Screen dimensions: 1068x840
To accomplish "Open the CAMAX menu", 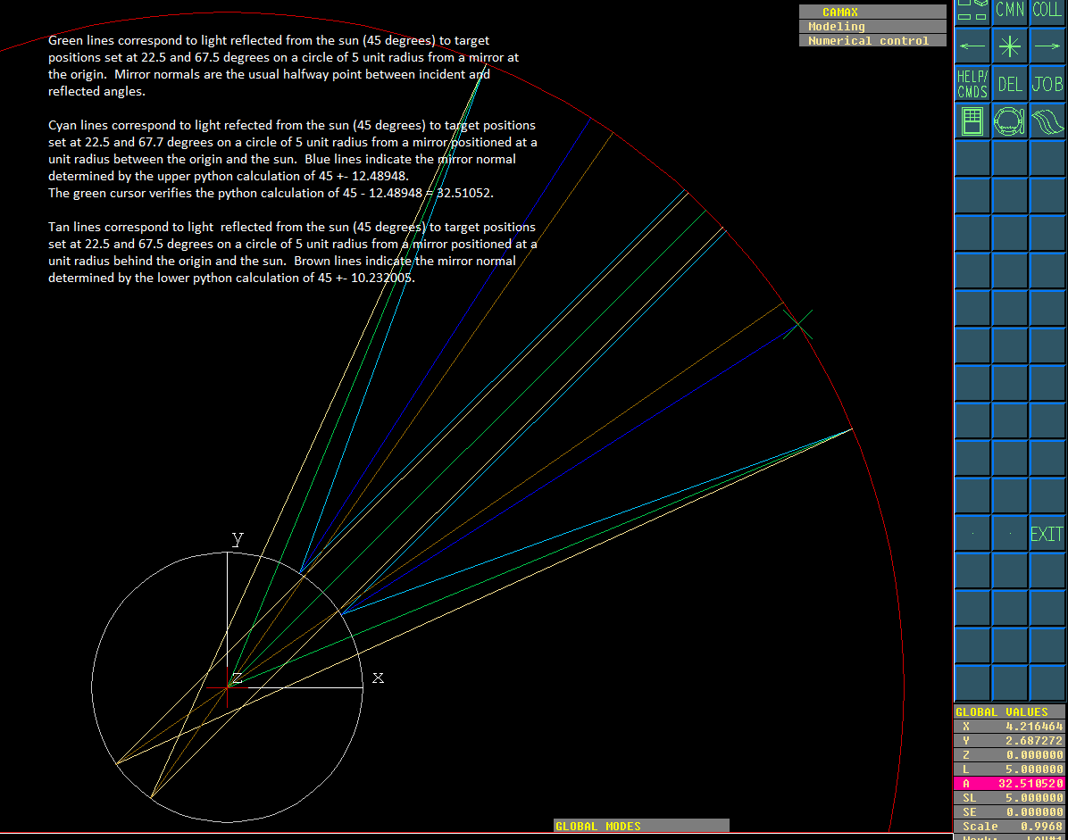I will click(872, 12).
